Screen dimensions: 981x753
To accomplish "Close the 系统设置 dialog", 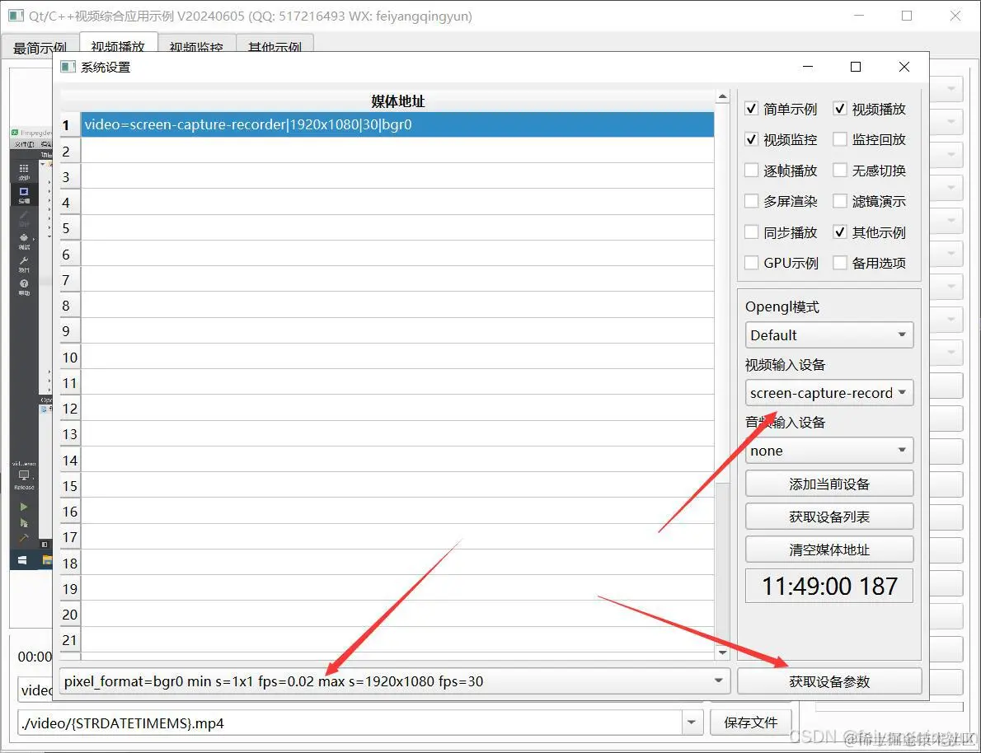I will pos(904,67).
